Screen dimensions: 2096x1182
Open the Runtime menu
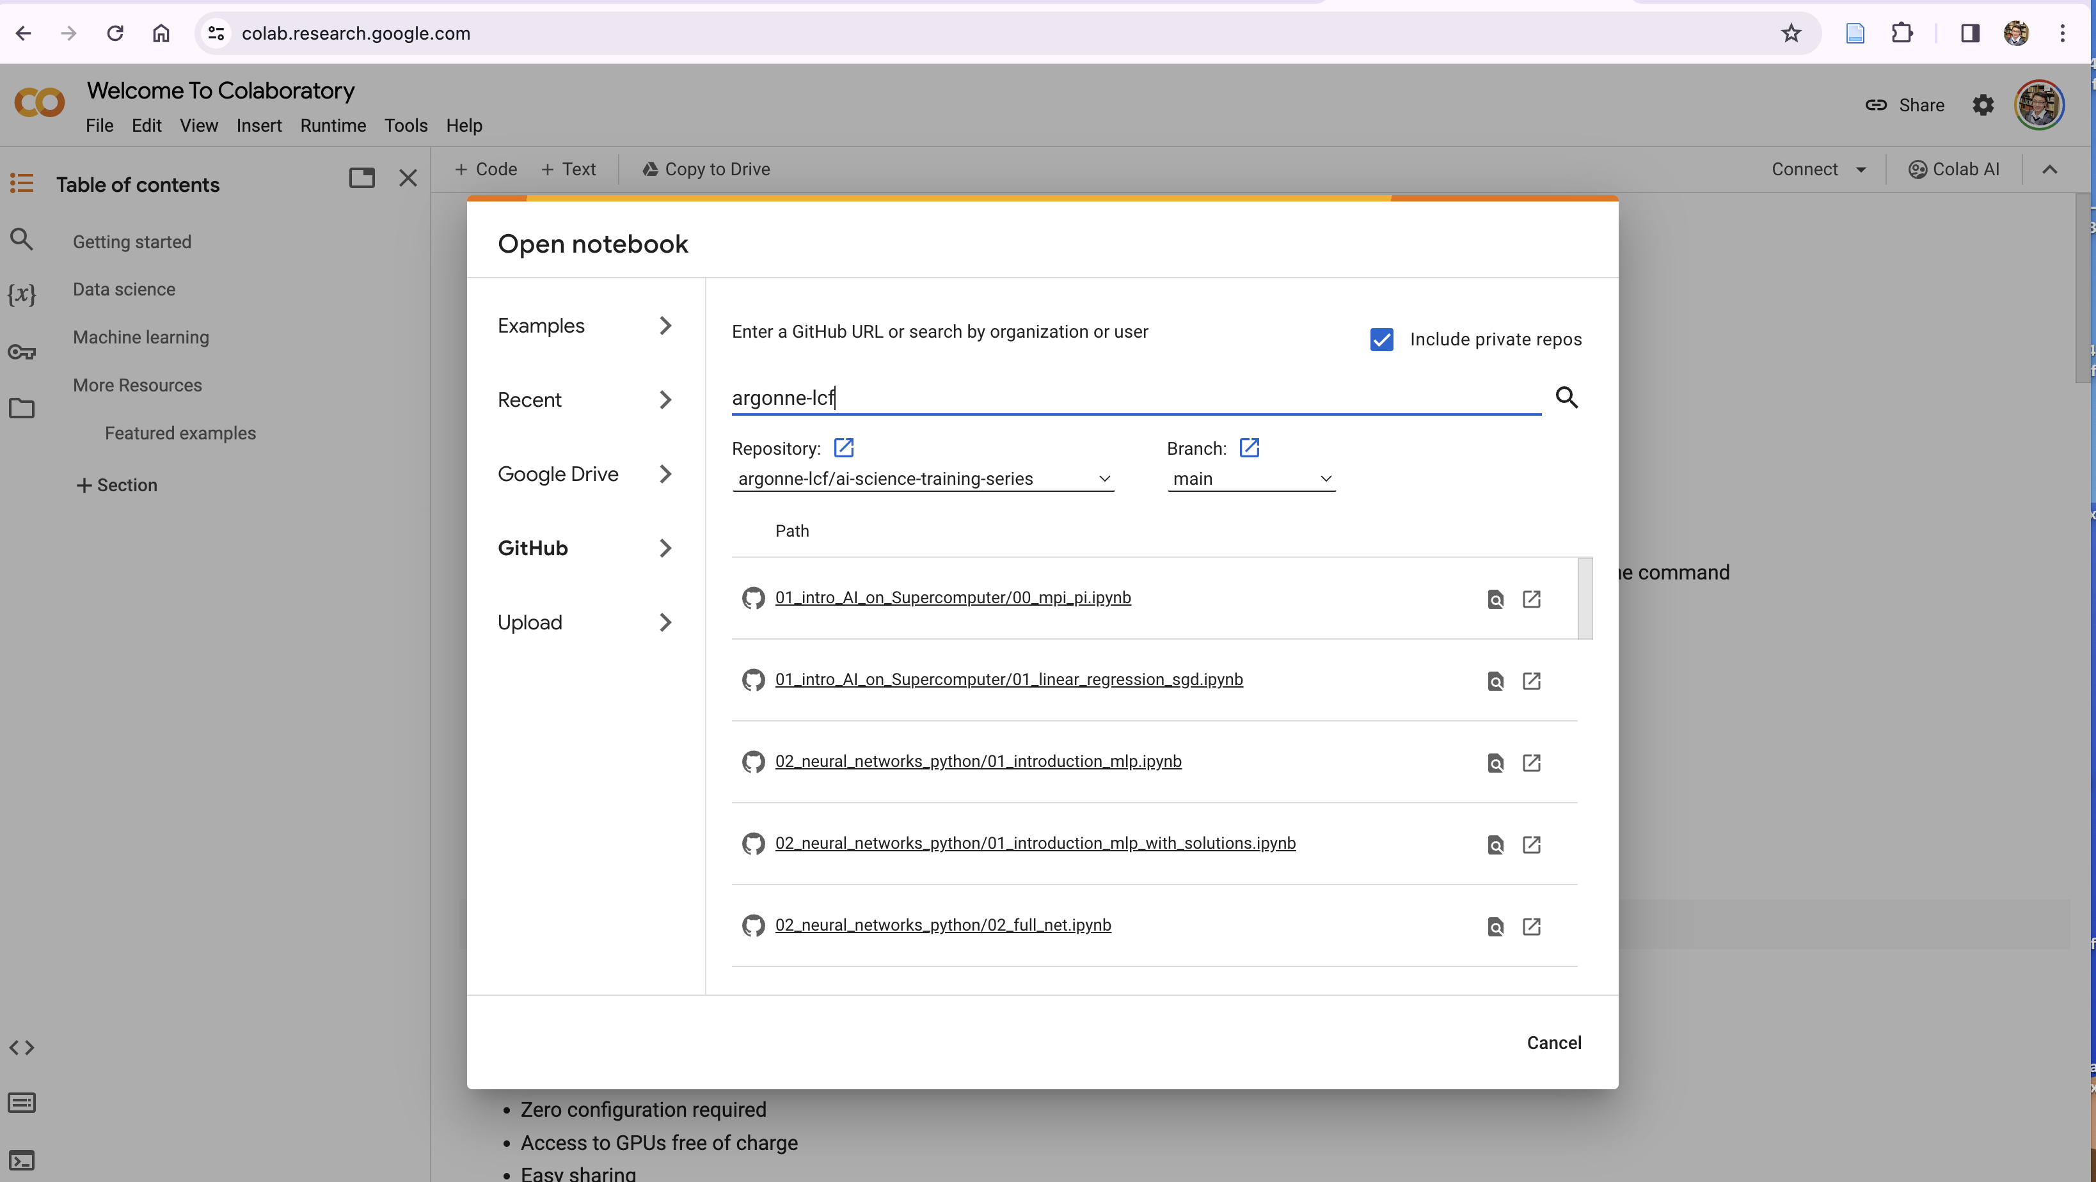coord(333,125)
